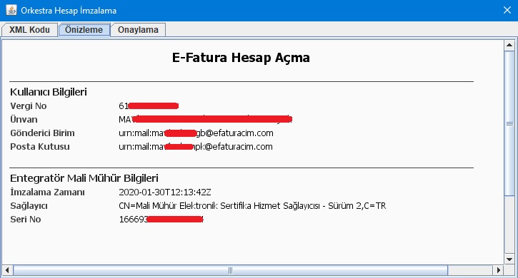
Task: Click the Ünvan label
Action: 24,119
